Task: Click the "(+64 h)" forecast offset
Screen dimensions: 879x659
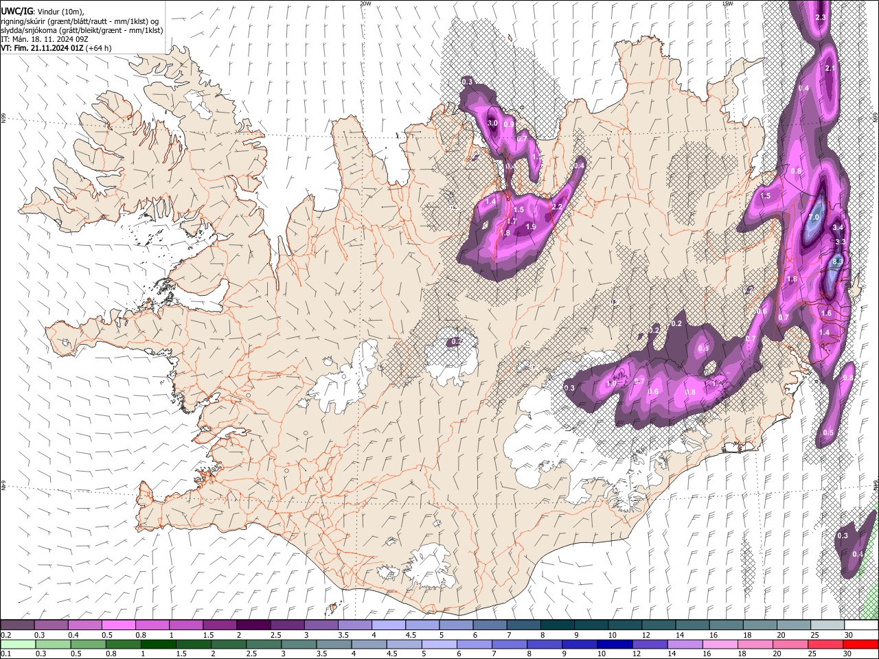Action: tap(99, 48)
